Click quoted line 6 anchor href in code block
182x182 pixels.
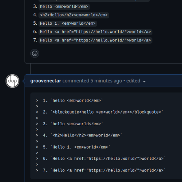[100, 159]
